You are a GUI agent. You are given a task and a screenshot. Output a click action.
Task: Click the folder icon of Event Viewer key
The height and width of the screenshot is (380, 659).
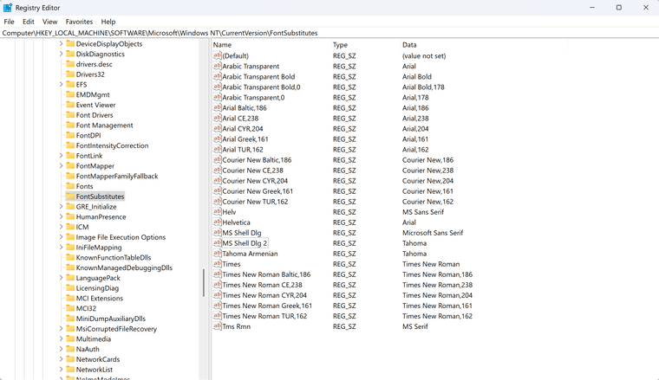(x=70, y=105)
